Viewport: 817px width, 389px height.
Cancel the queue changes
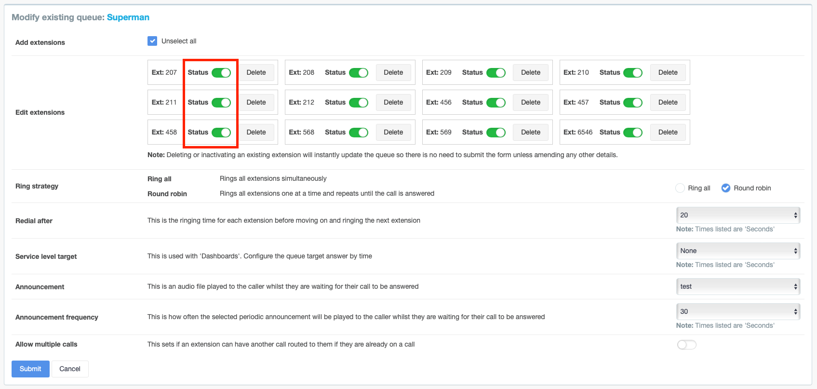[70, 369]
